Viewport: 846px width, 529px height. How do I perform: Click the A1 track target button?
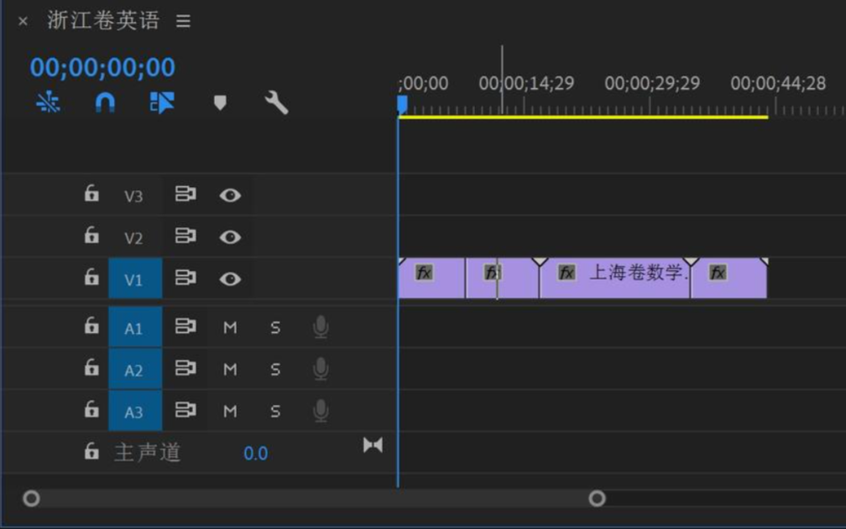134,328
